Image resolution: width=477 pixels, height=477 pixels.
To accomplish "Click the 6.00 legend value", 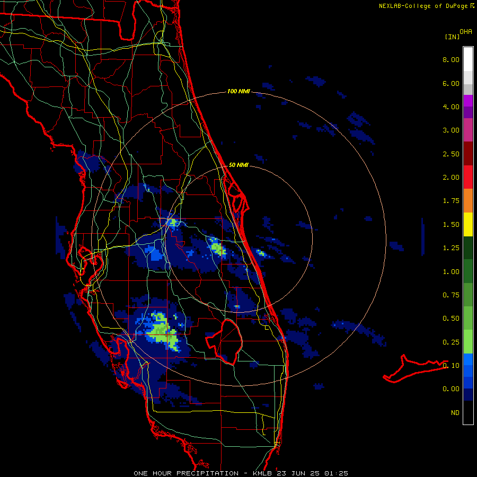I will (451, 83).
